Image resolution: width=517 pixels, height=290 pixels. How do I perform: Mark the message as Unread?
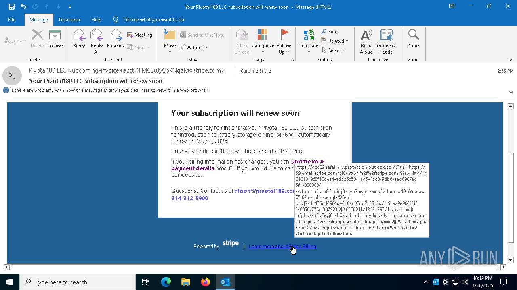(242, 41)
